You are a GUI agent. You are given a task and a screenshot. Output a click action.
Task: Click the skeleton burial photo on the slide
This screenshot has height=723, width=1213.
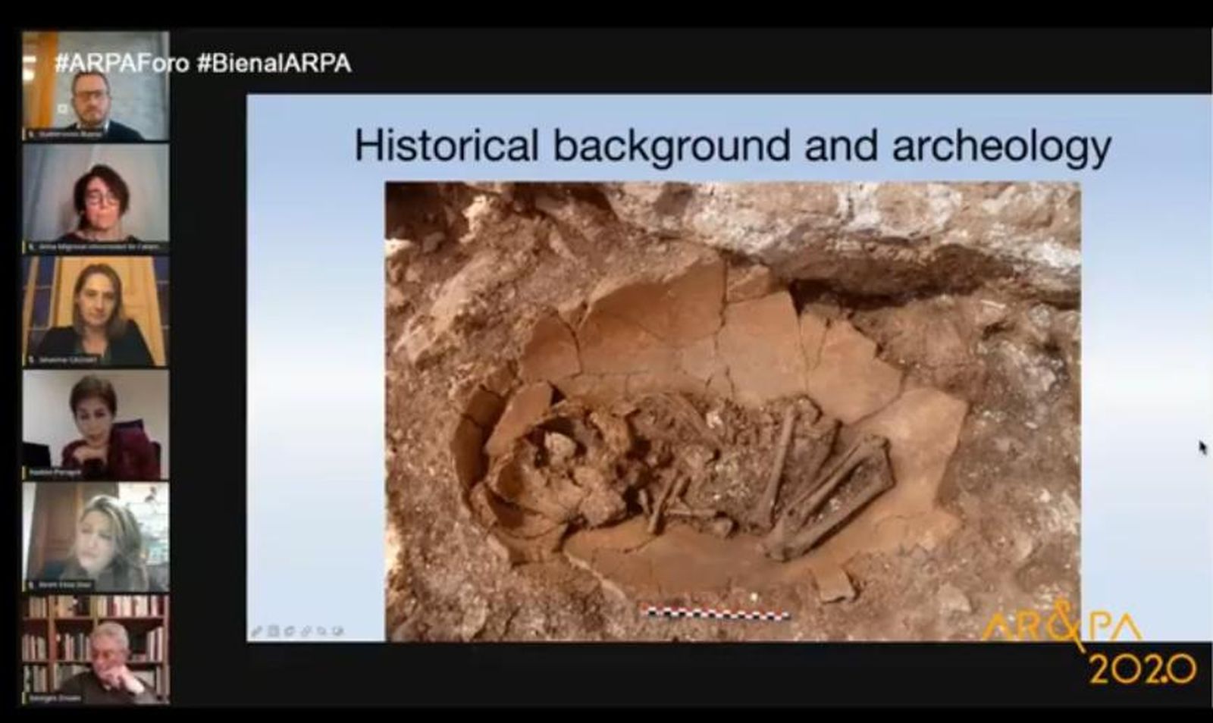click(x=732, y=409)
